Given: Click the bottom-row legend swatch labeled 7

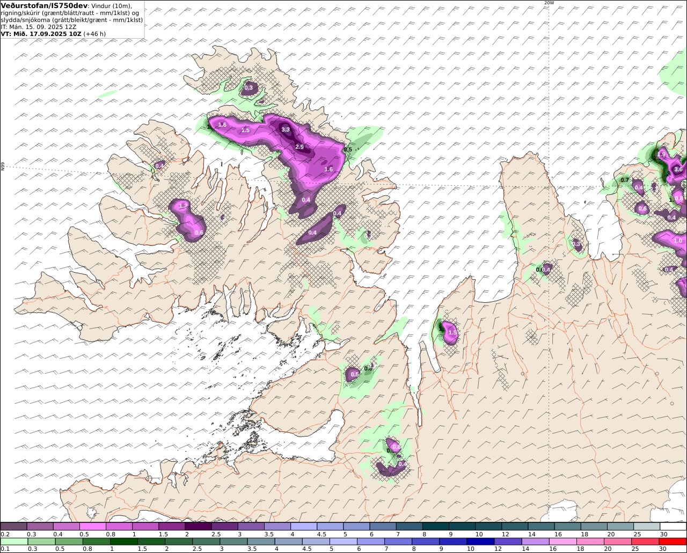Looking at the screenshot, I should [x=398, y=541].
